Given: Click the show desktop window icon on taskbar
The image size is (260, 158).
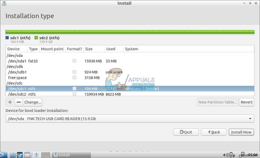Looking at the screenshot, I should click(27, 155).
